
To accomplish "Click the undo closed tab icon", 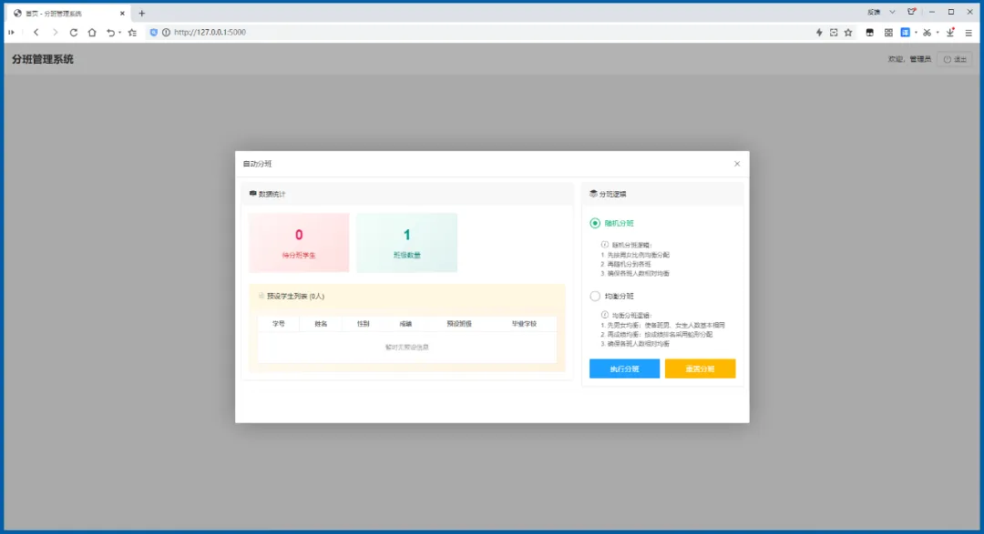I will tap(110, 32).
